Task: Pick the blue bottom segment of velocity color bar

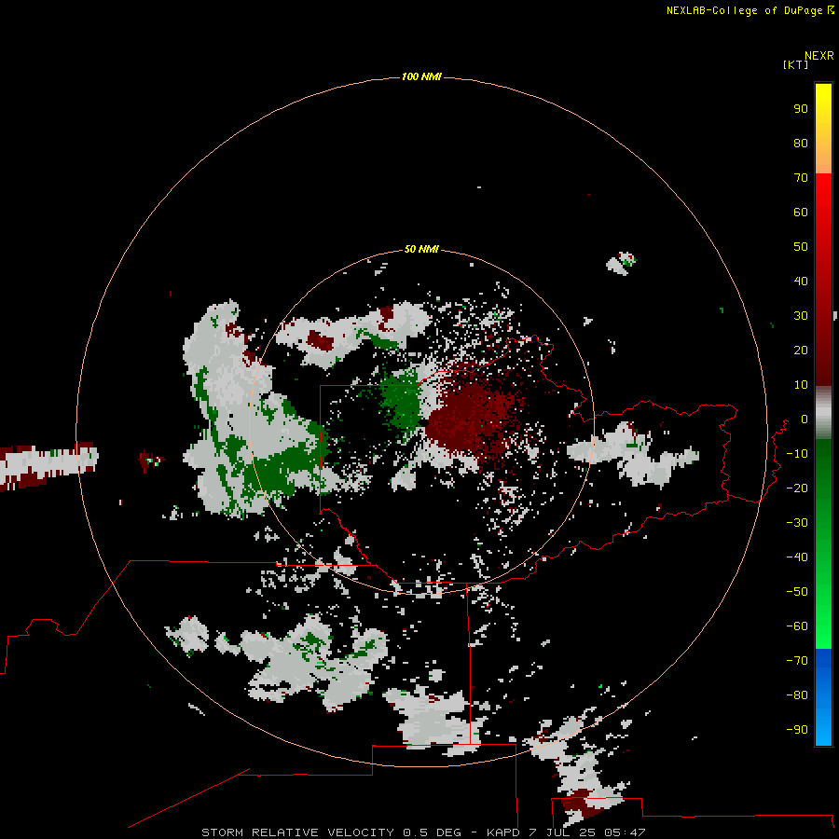Action: (823, 696)
